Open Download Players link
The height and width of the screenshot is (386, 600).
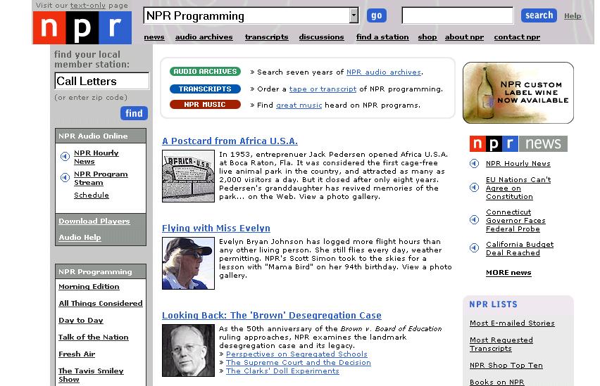tap(94, 221)
